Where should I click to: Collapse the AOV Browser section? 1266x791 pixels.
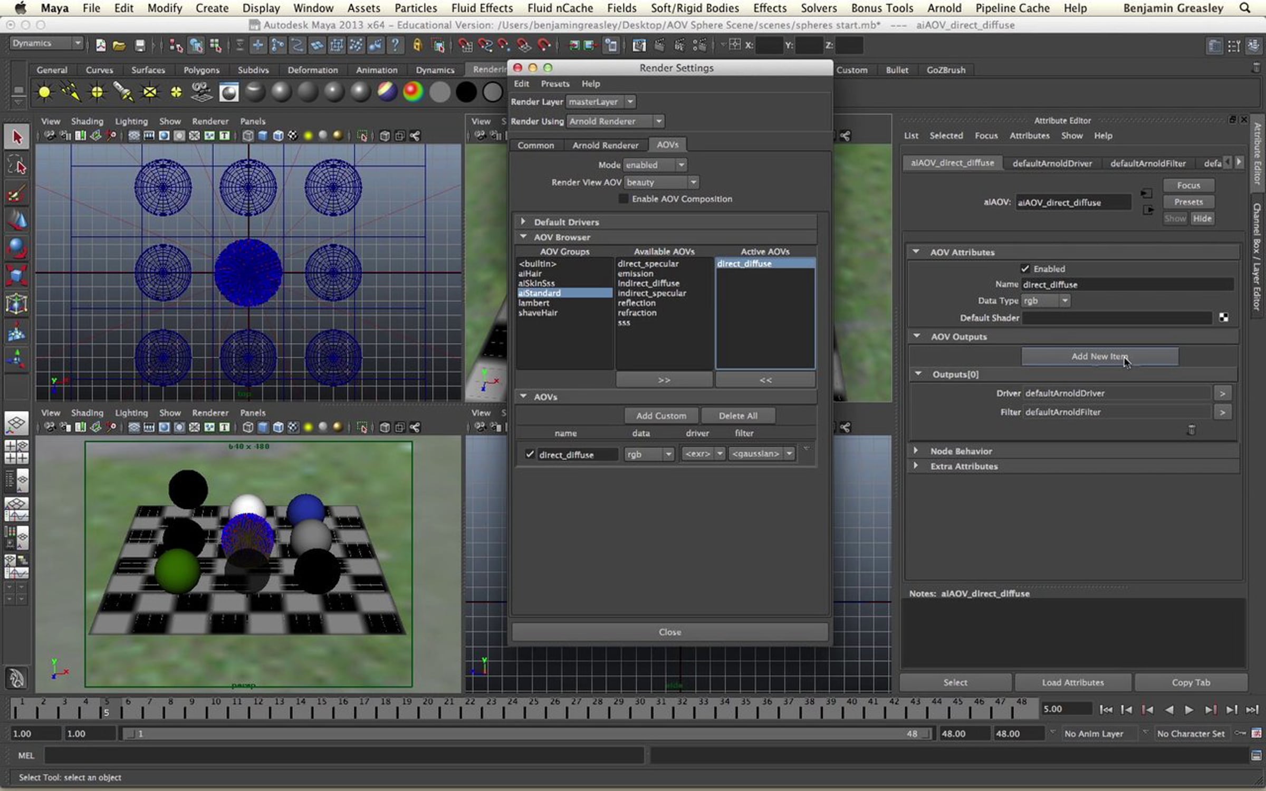tap(523, 237)
